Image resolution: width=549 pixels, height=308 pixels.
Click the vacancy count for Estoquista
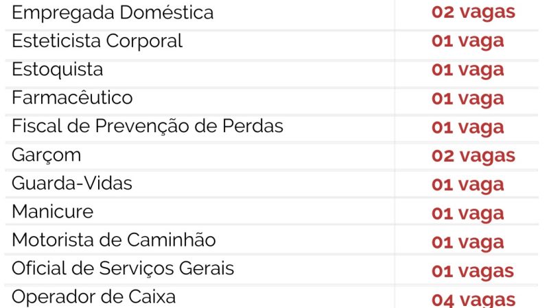point(467,70)
